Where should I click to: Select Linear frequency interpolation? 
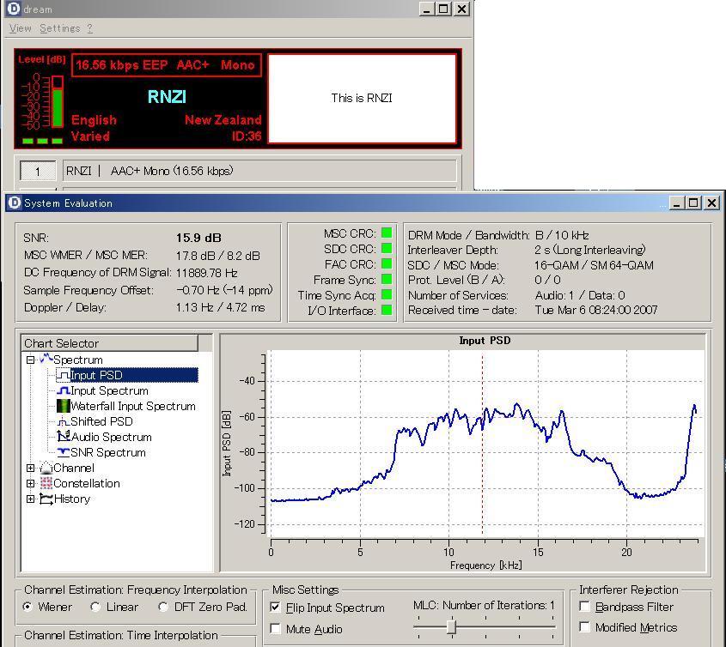pos(95,607)
